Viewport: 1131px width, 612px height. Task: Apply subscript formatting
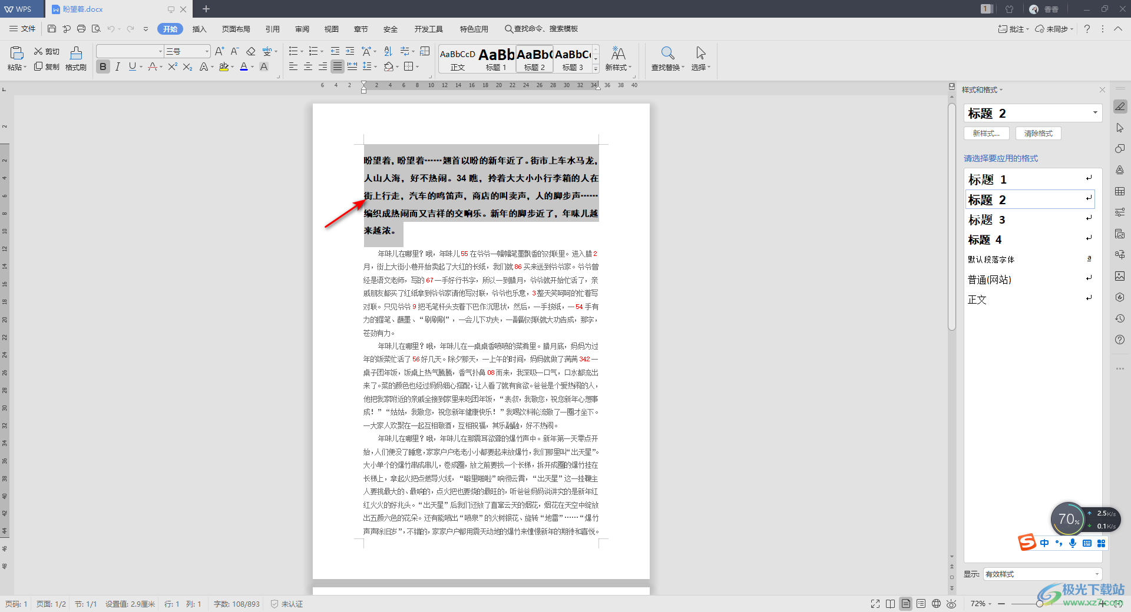coord(187,66)
